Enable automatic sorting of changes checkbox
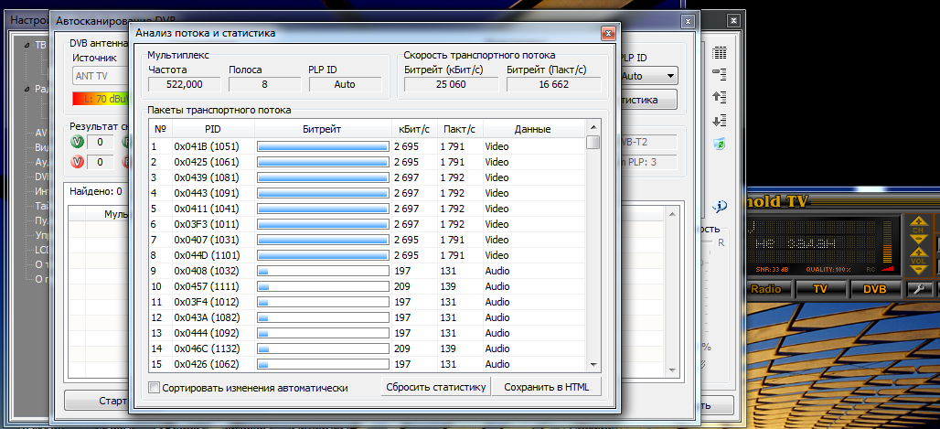Image resolution: width=940 pixels, height=429 pixels. pos(155,388)
